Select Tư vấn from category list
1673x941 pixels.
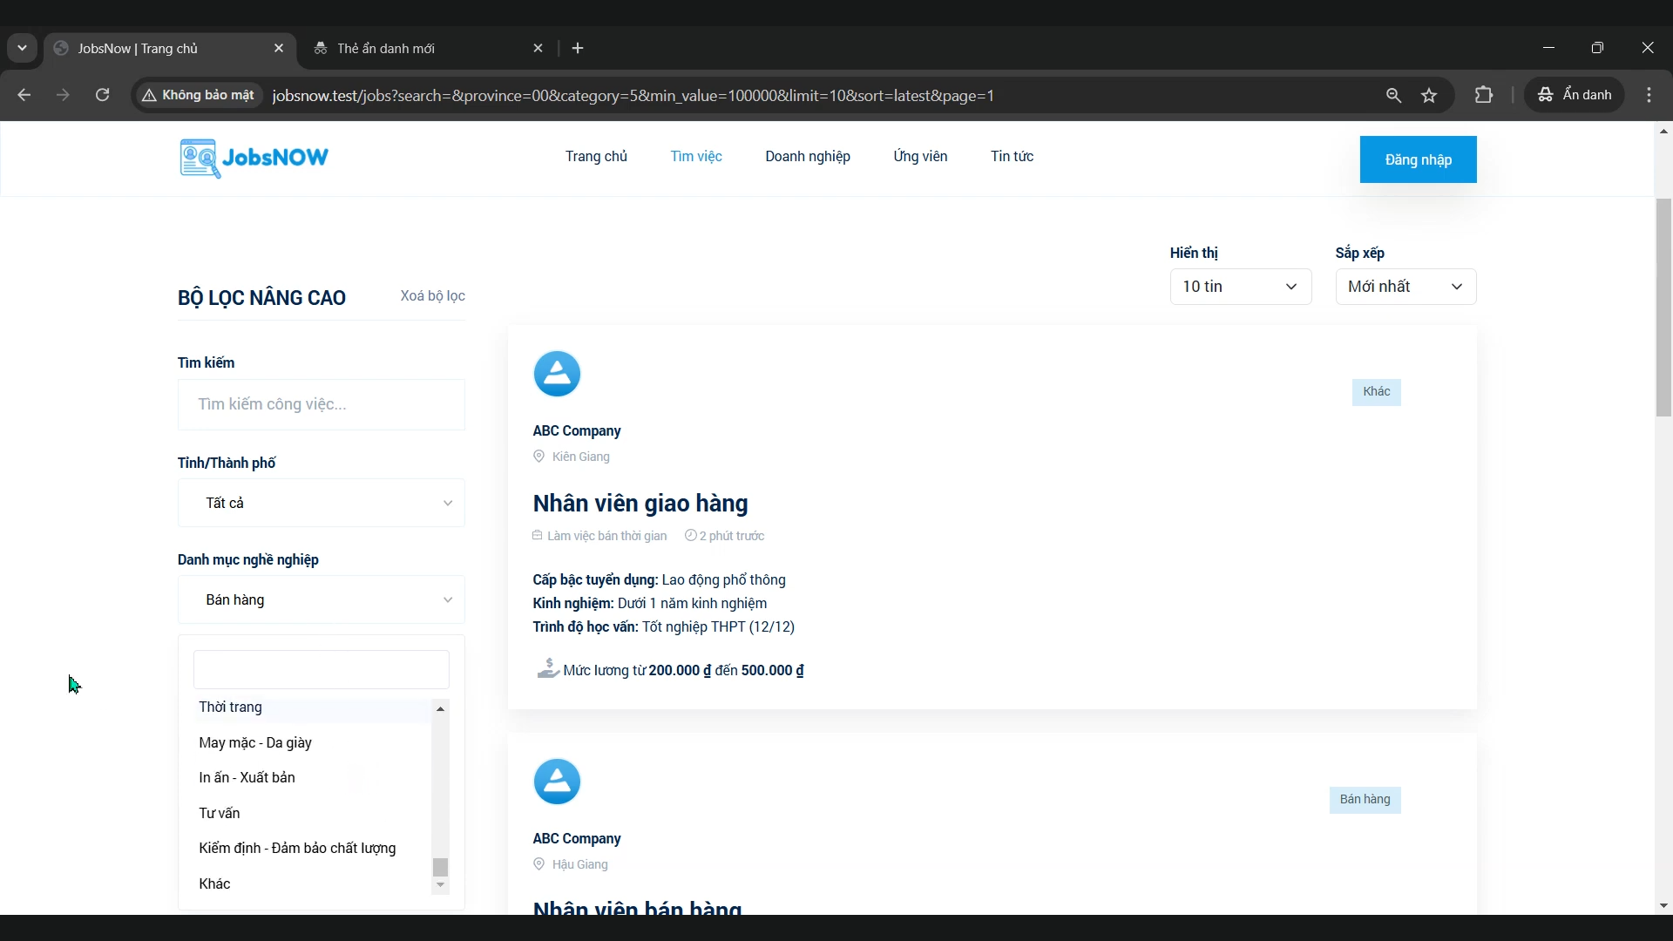[312, 813]
